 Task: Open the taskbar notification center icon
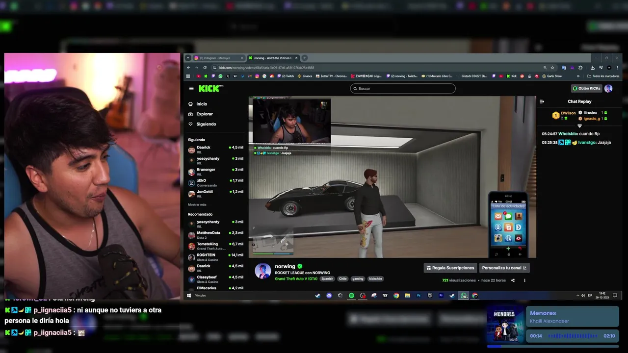[x=615, y=296]
